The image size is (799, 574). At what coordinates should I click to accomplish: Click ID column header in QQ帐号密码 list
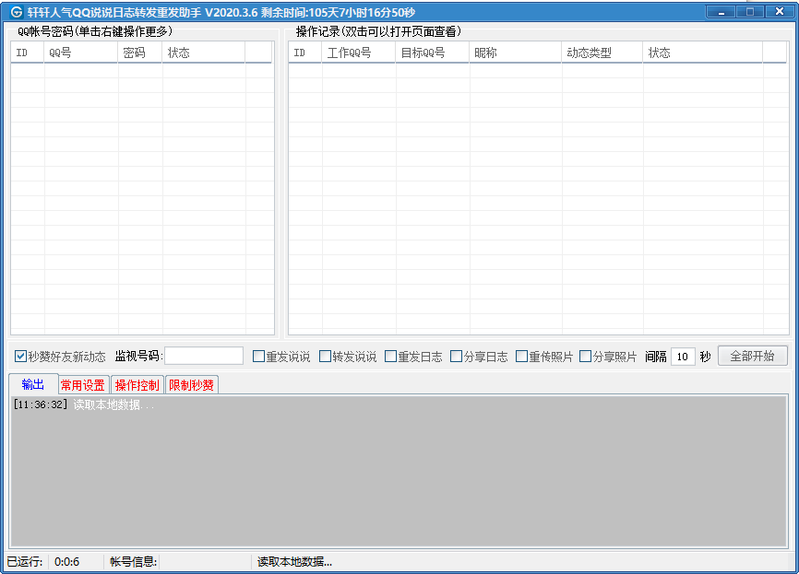28,53
